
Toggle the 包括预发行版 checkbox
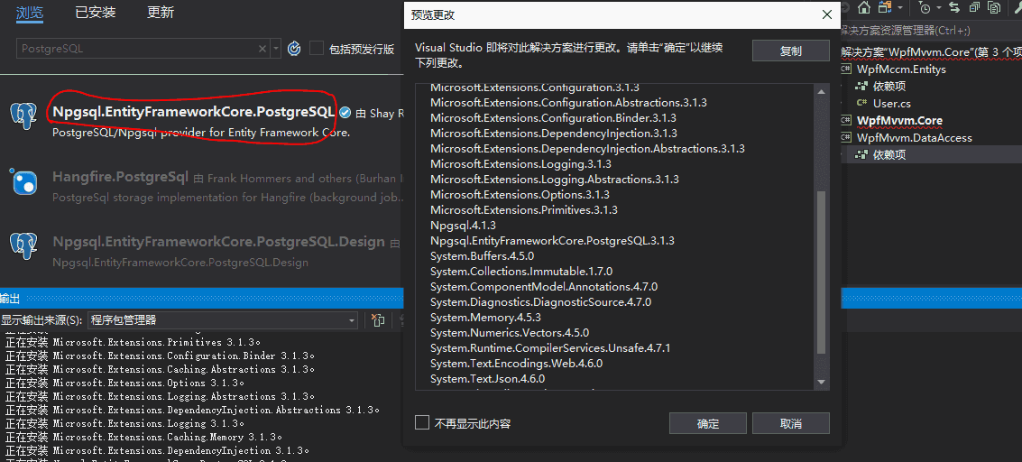pyautogui.click(x=317, y=48)
